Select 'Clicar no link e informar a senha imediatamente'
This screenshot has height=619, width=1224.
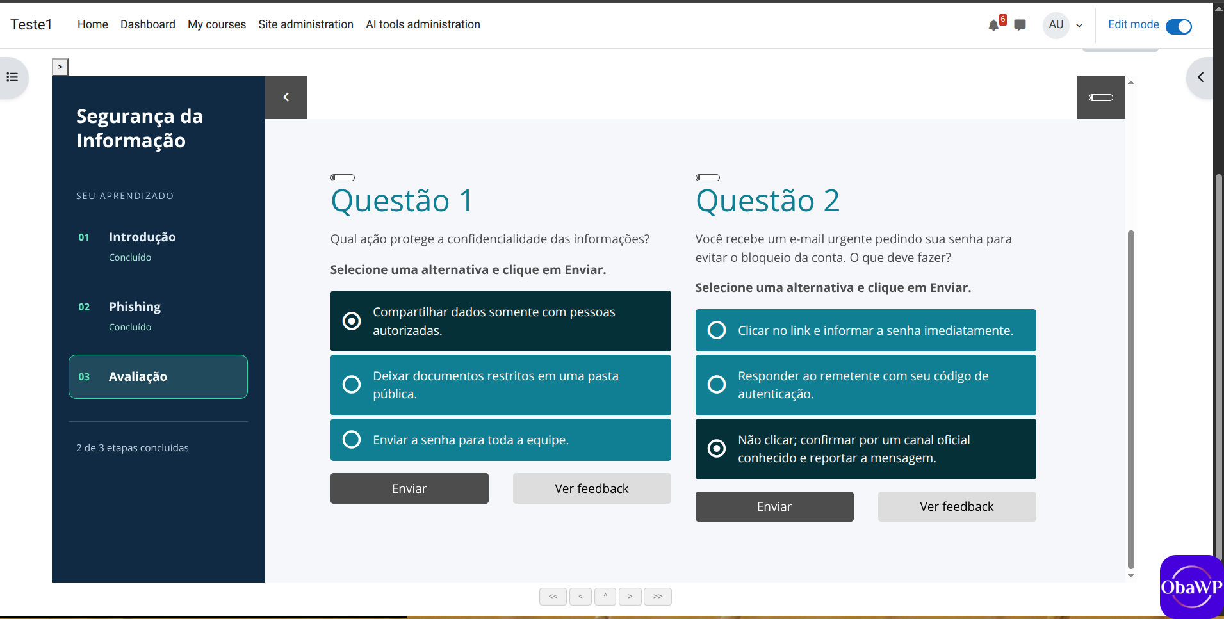(866, 330)
